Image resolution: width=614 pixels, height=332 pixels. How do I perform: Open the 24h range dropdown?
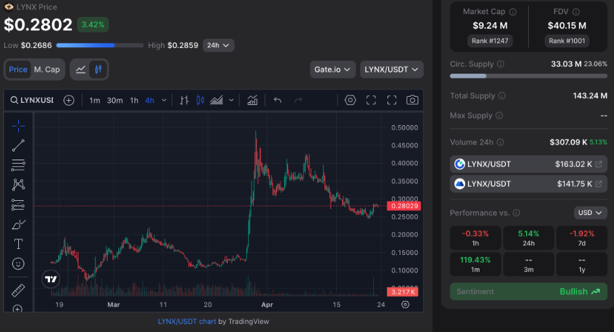pyautogui.click(x=218, y=45)
